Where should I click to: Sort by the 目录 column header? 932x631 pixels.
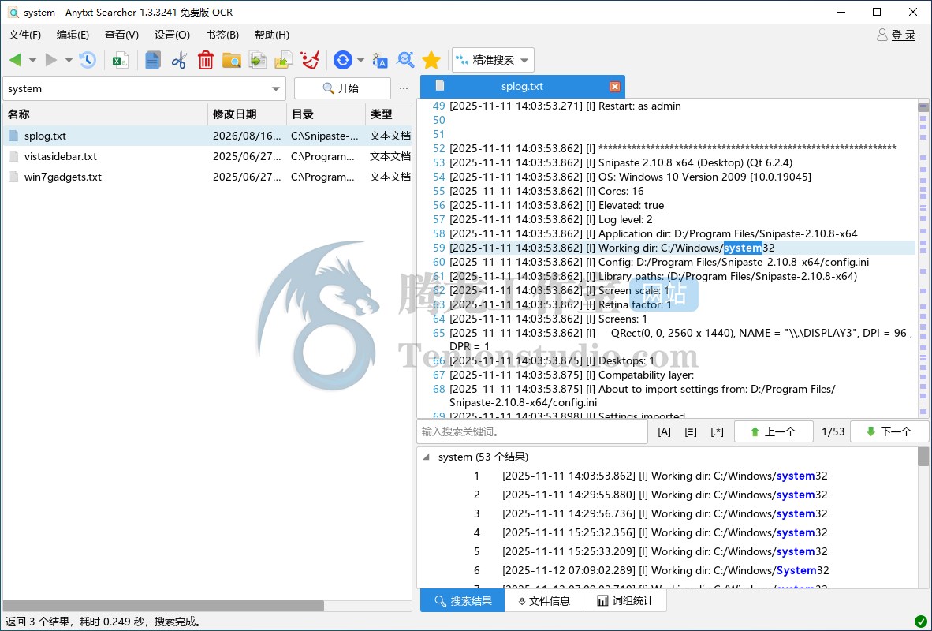point(326,114)
